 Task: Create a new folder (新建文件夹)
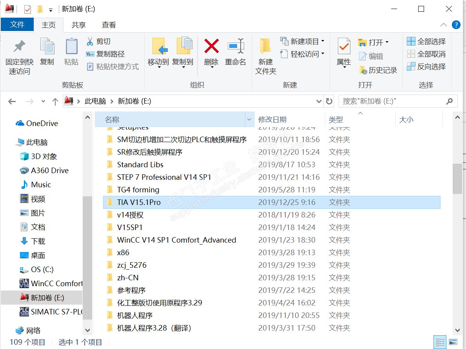pyautogui.click(x=265, y=57)
